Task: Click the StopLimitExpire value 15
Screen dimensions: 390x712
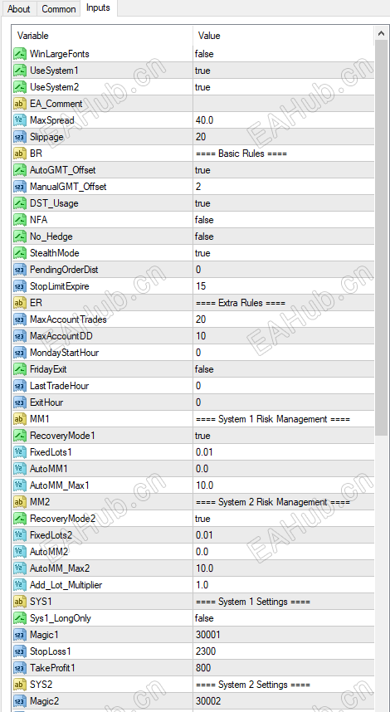Action: coord(201,286)
